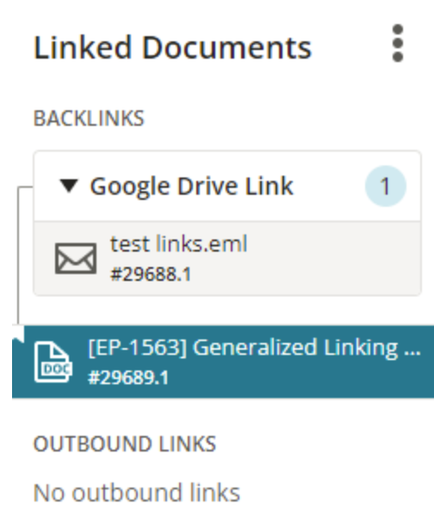Click document number #29688.1
434x529 pixels.
pos(151,274)
